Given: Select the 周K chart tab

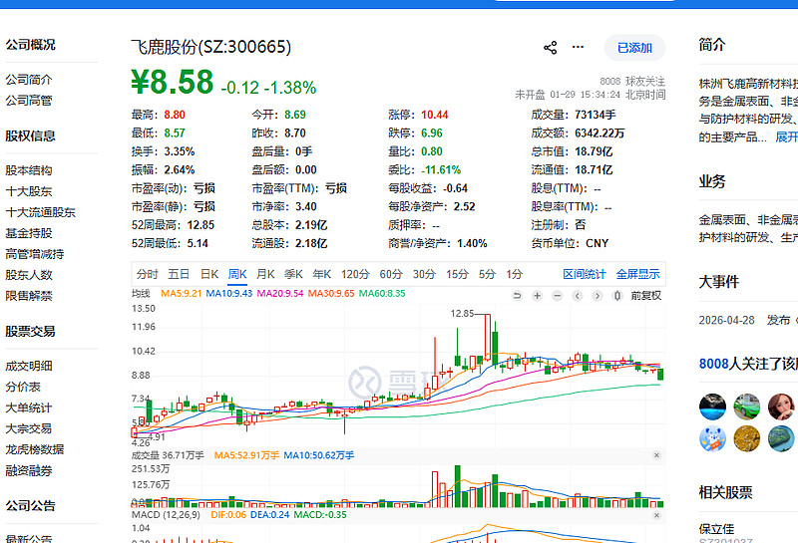Looking at the screenshot, I should [237, 275].
